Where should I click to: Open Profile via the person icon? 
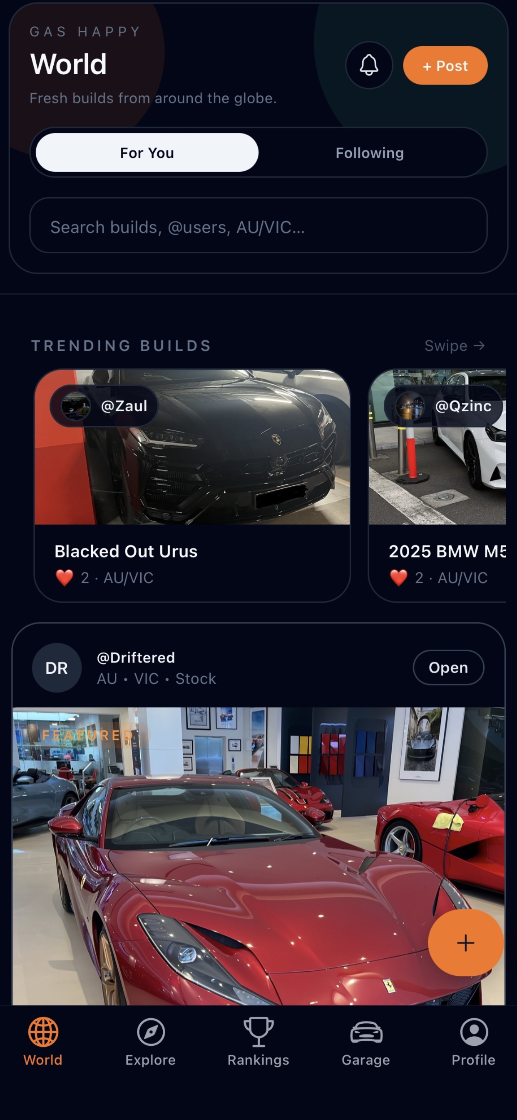tap(474, 1032)
